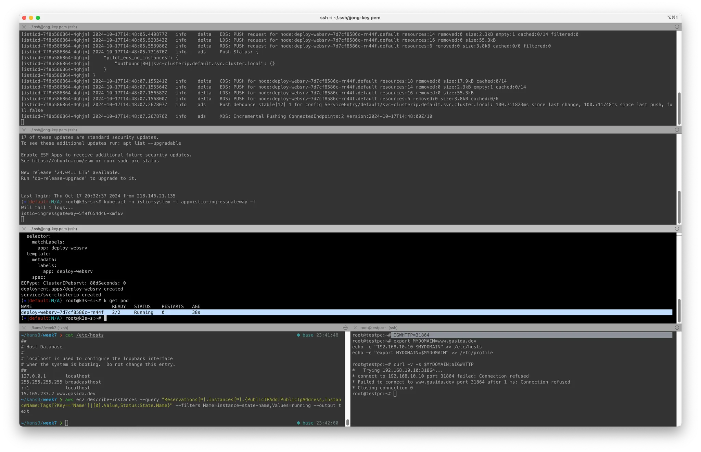701x452 pixels.
Task: Click the 'RESTARTS' column header
Action: (173, 306)
